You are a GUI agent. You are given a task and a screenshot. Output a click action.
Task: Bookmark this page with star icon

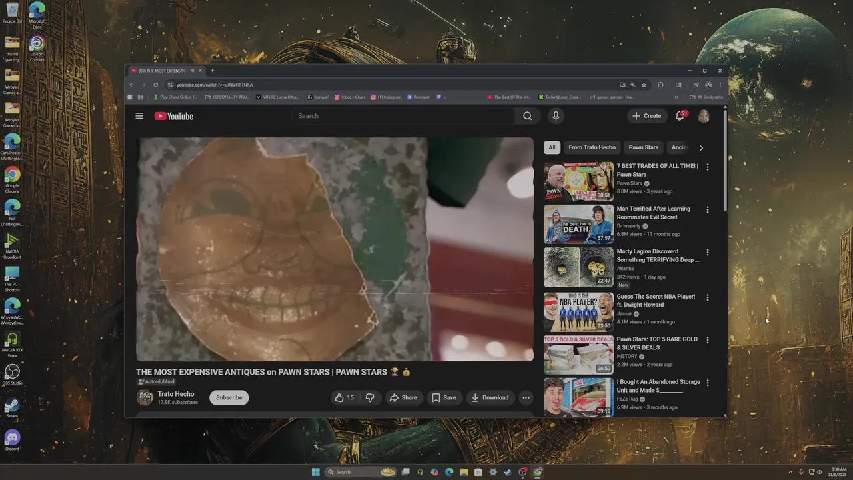(x=644, y=85)
